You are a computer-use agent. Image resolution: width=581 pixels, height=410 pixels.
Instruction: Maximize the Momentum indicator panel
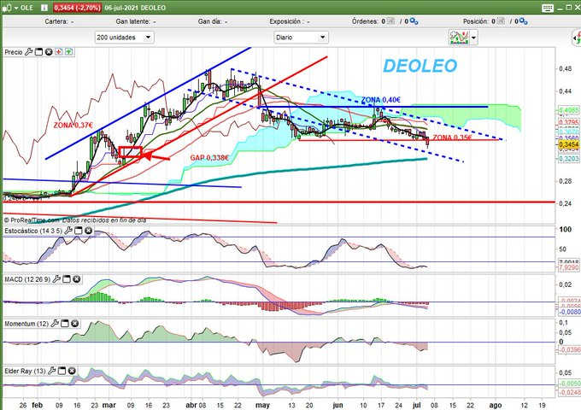click(63, 325)
